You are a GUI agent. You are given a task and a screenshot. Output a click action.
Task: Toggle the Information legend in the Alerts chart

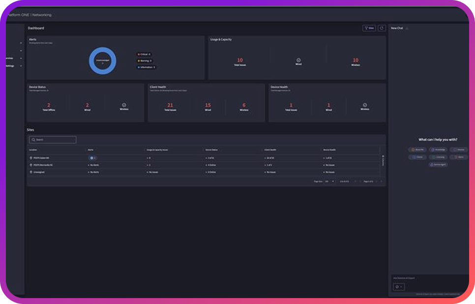click(145, 67)
